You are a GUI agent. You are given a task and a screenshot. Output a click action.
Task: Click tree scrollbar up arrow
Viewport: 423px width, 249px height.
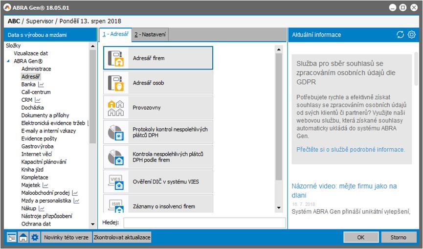tap(93, 46)
